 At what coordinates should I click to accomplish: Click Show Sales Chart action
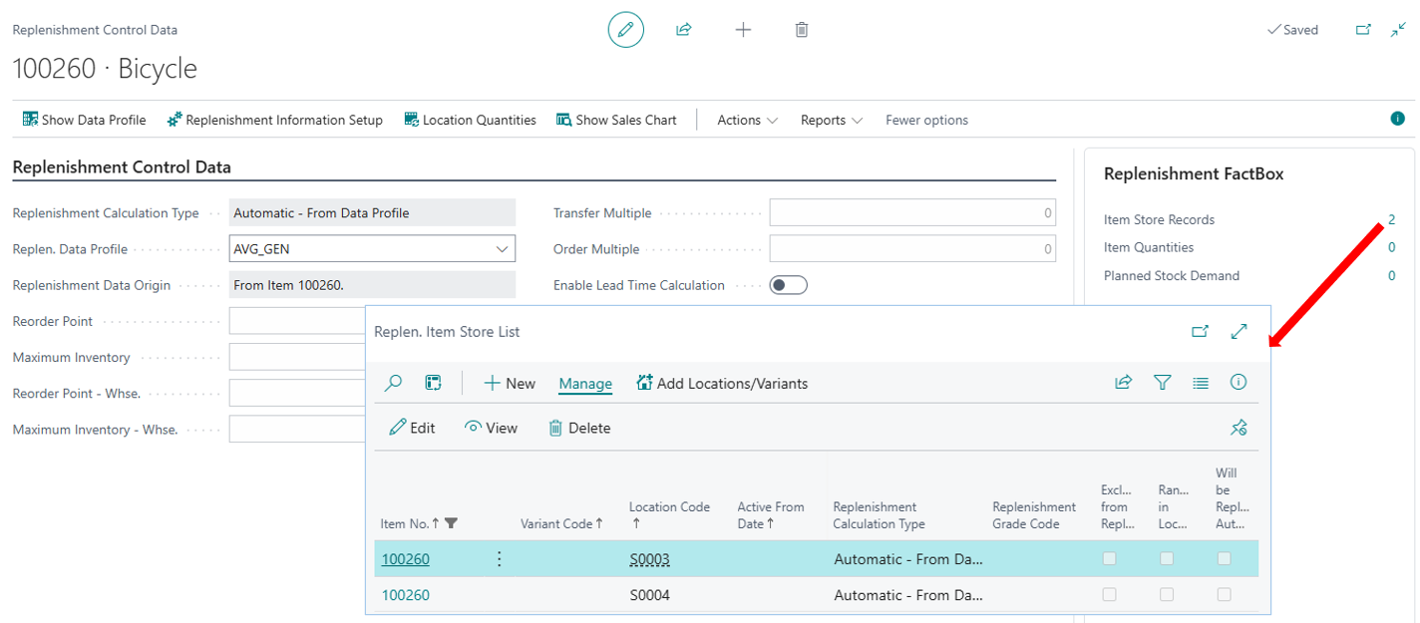coord(616,120)
